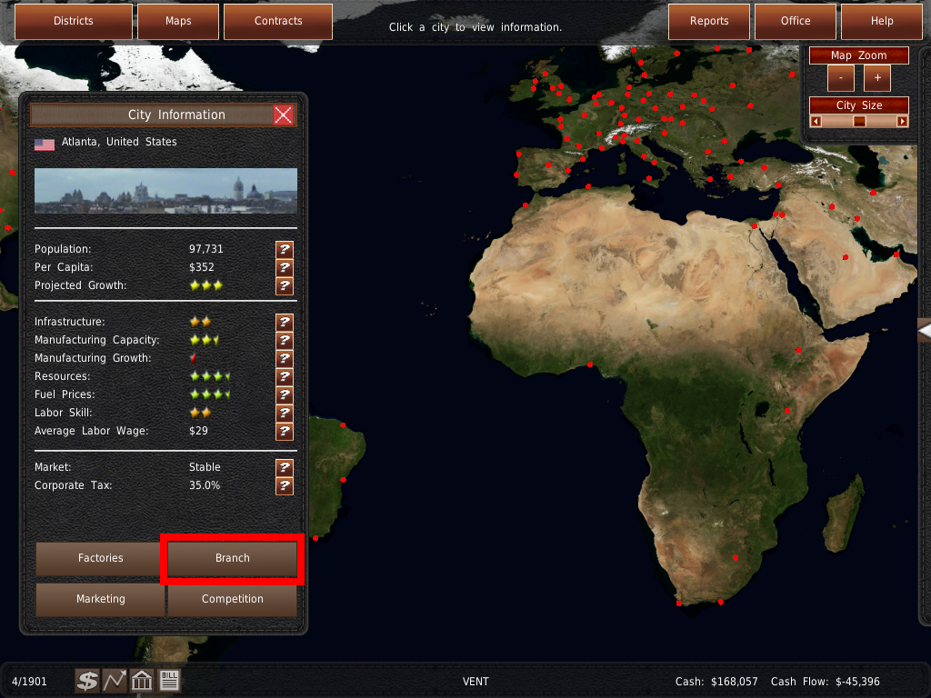931x698 pixels.
Task: Click the BILL document icon
Action: pos(169,681)
